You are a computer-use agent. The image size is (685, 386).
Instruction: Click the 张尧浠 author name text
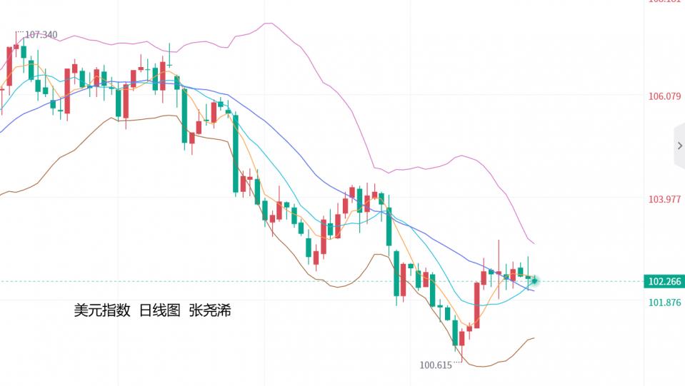[210, 311]
